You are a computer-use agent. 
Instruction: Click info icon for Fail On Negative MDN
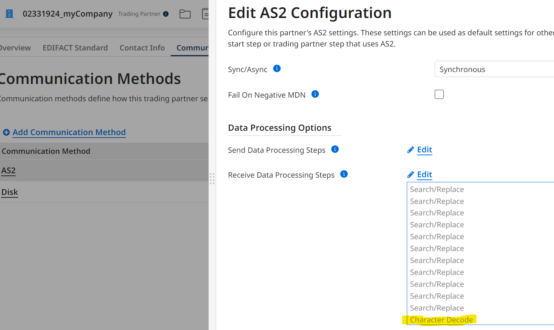pyautogui.click(x=315, y=94)
